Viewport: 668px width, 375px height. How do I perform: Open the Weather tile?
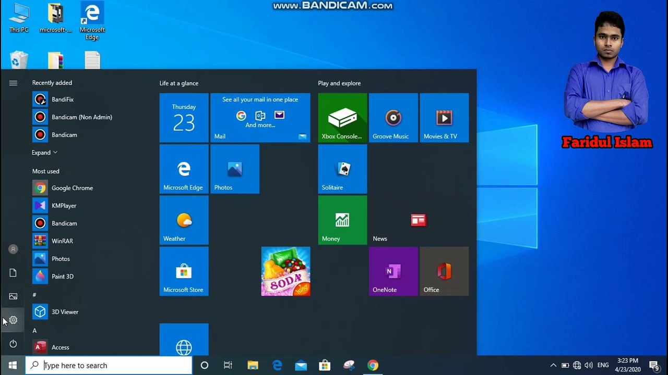(184, 220)
